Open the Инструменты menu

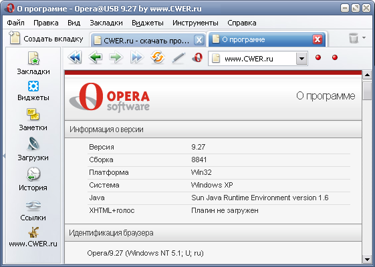[195, 23]
